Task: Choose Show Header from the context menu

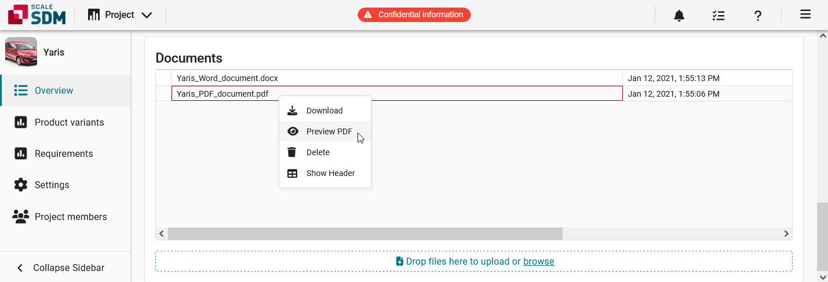Action: (x=325, y=173)
